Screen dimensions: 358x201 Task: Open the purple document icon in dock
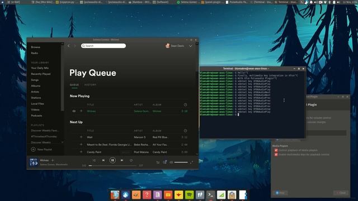coord(157,195)
